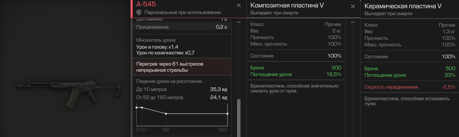This screenshot has width=459, height=137.
Task: Click the Вес 1,3 кг value in ceramic plate
Action: [x=449, y=32]
